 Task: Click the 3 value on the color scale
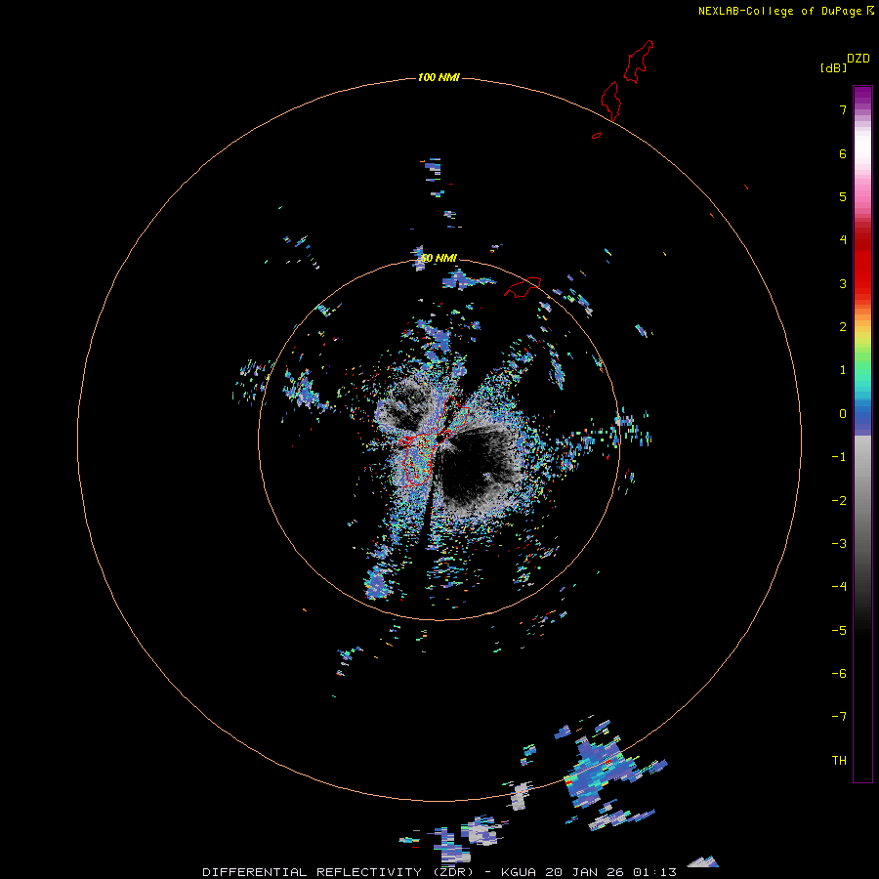click(843, 283)
